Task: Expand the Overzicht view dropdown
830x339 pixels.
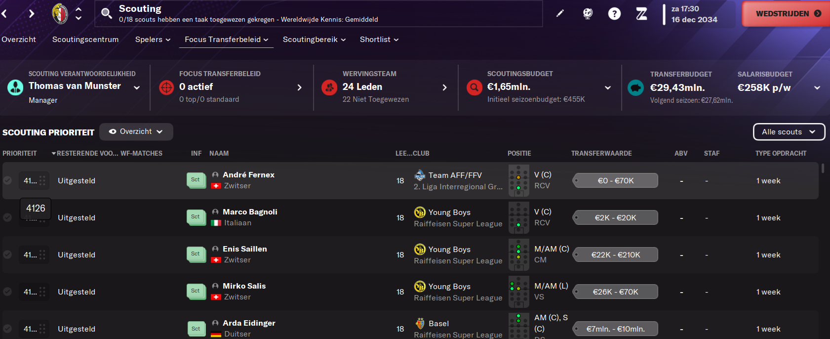Action: (x=136, y=131)
